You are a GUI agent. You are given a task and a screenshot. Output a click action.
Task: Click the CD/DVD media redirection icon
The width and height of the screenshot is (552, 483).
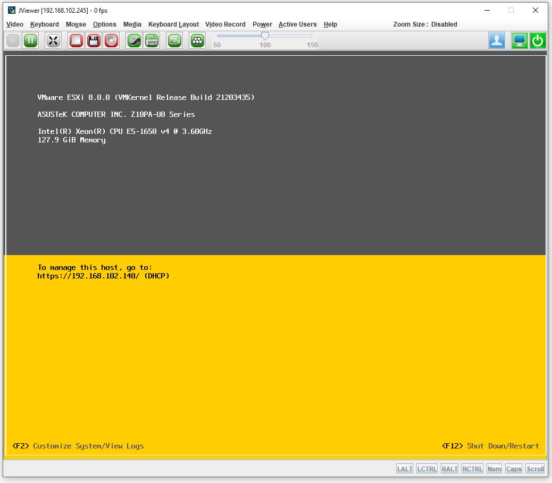[x=111, y=41]
